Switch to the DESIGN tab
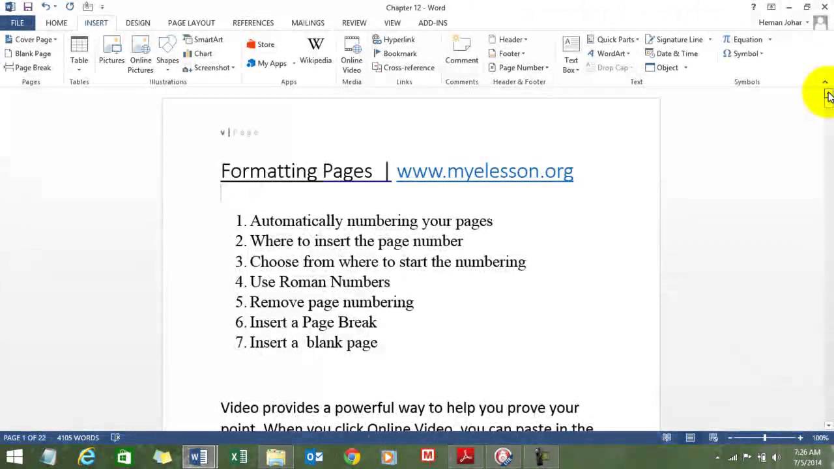Viewport: 834px width, 469px height. tap(137, 23)
